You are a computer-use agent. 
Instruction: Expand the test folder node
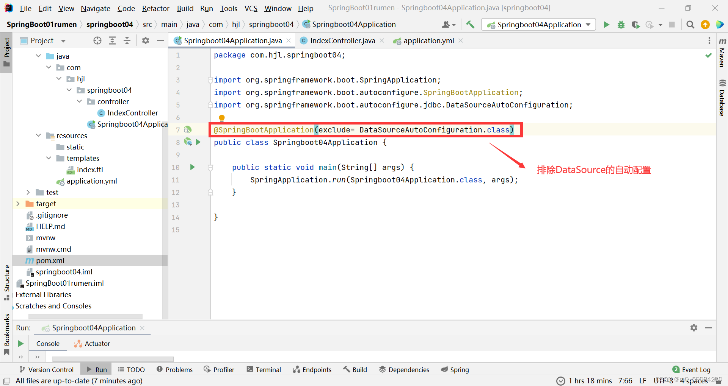pos(28,192)
